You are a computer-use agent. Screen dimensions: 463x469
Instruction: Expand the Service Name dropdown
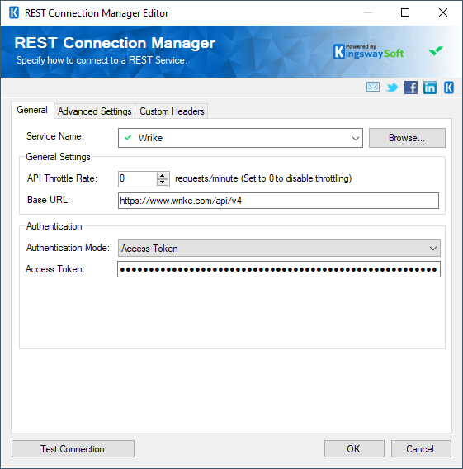coord(355,138)
